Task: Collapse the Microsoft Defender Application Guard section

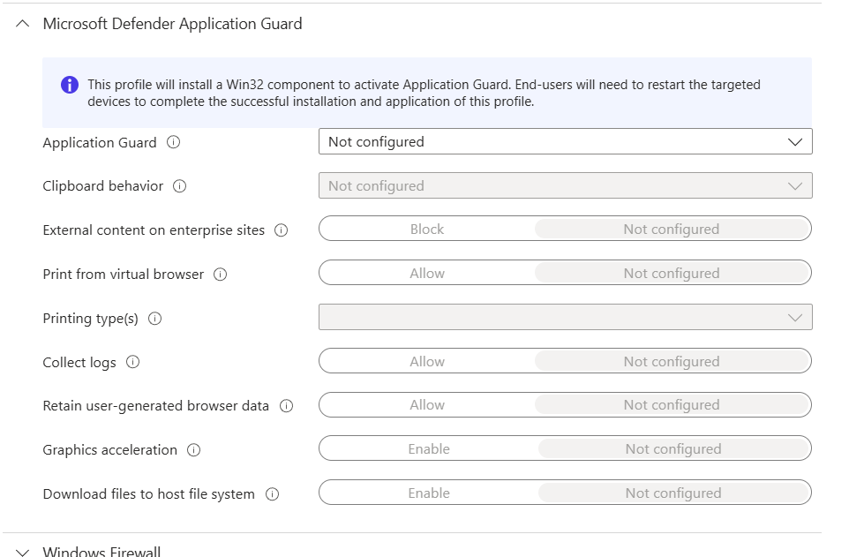Action: [23, 24]
